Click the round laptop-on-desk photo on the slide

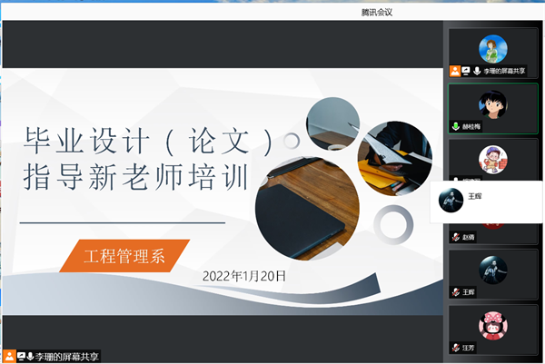click(307, 209)
